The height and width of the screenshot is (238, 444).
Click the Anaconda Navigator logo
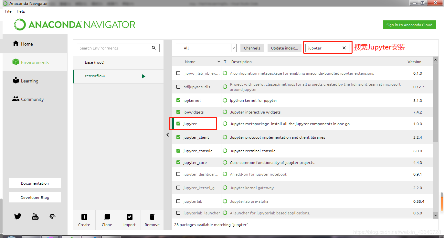[75, 25]
